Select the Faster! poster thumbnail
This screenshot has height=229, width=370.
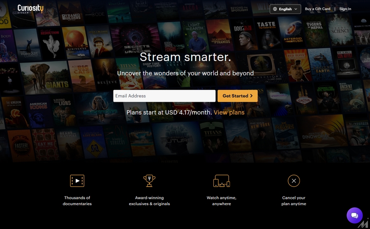[x=21, y=146]
